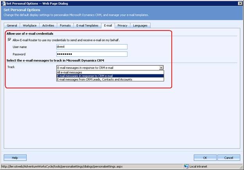Screen dimensions: 244x170
Task: Focus the Password input field
Action: (92, 54)
